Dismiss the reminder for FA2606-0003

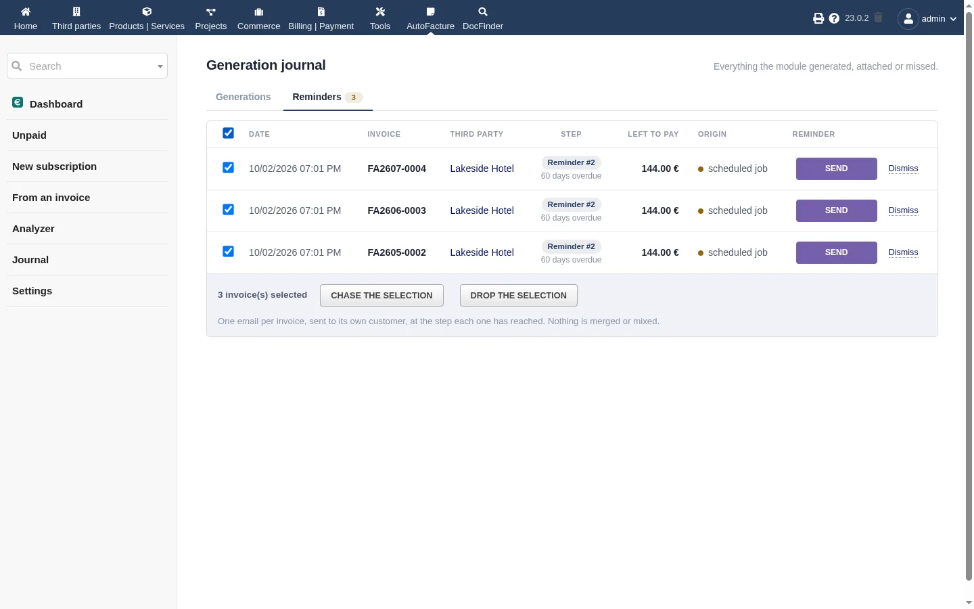click(x=904, y=210)
